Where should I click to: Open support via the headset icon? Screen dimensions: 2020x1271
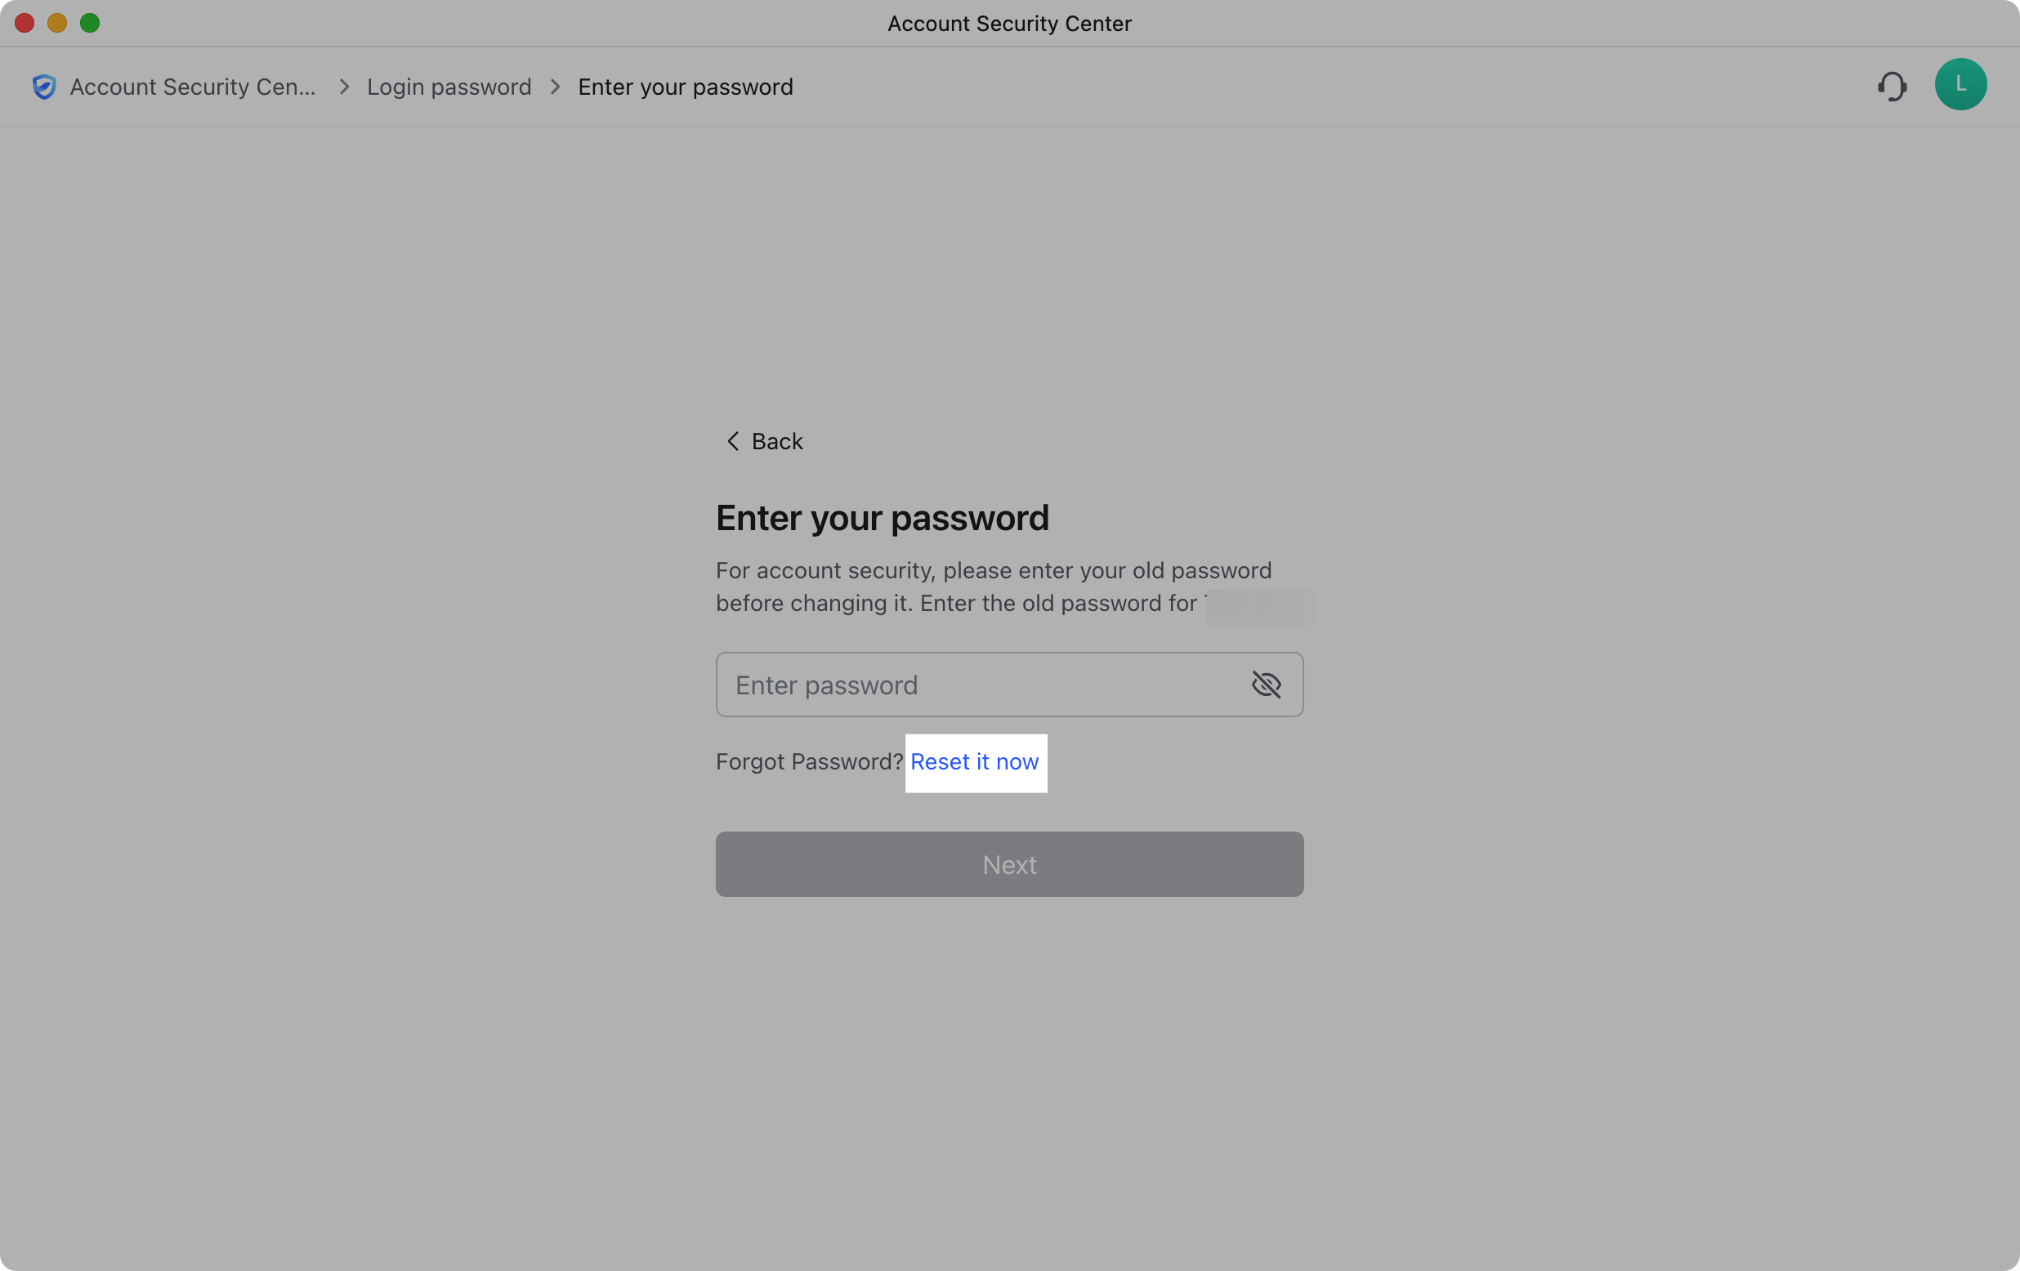tap(1893, 87)
